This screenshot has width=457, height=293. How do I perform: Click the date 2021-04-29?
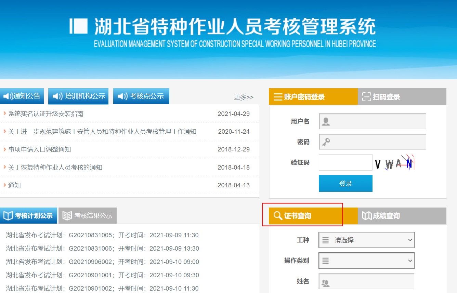tap(234, 114)
